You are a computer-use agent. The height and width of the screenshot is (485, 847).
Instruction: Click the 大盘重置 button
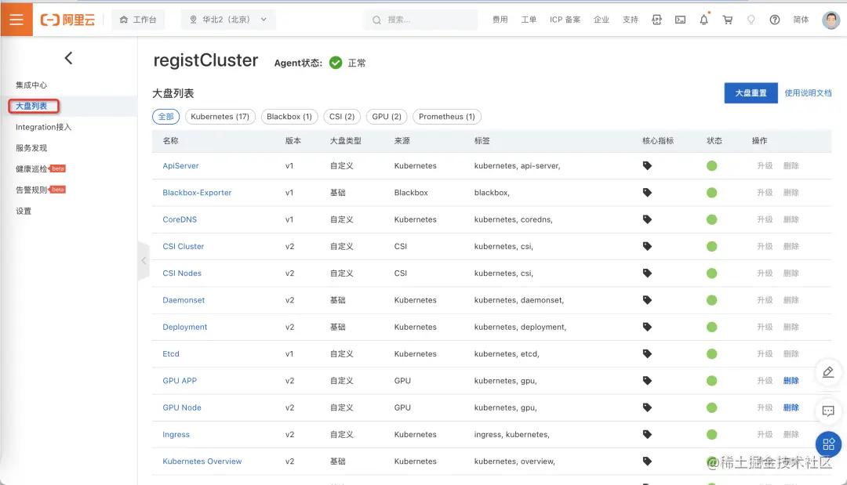751,92
